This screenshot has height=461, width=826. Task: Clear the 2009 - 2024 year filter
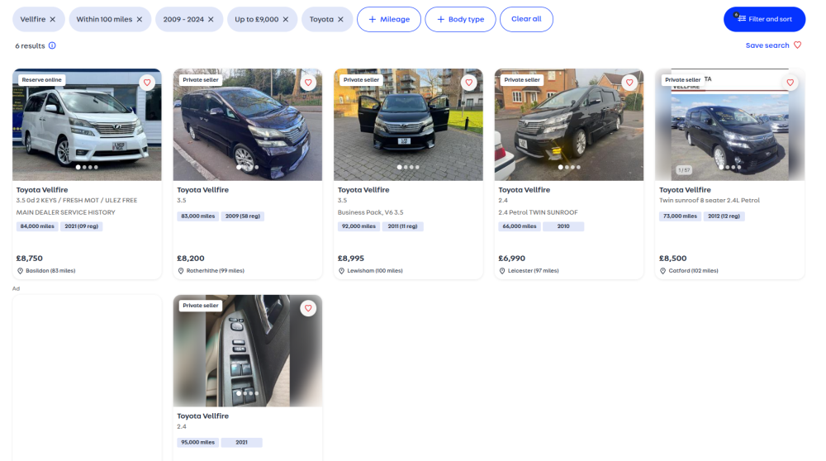pos(211,20)
